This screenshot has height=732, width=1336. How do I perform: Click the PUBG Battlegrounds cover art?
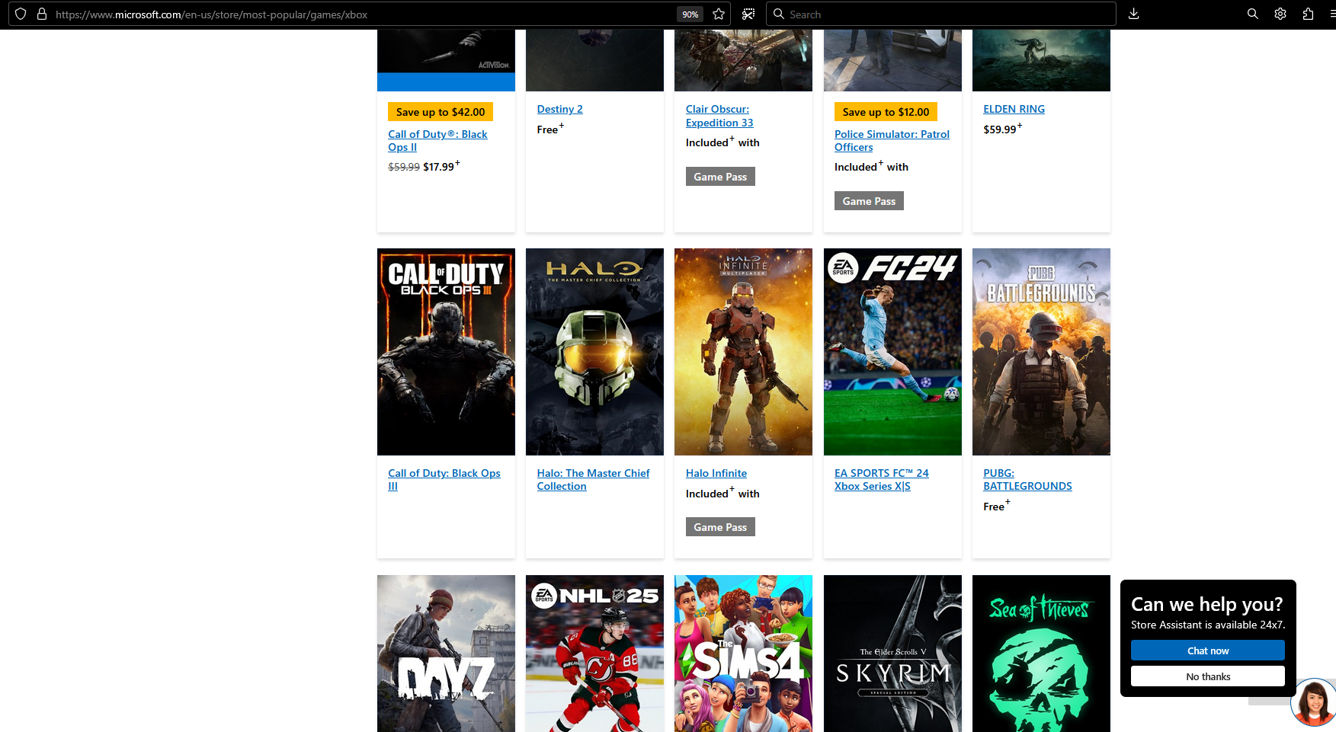1041,352
